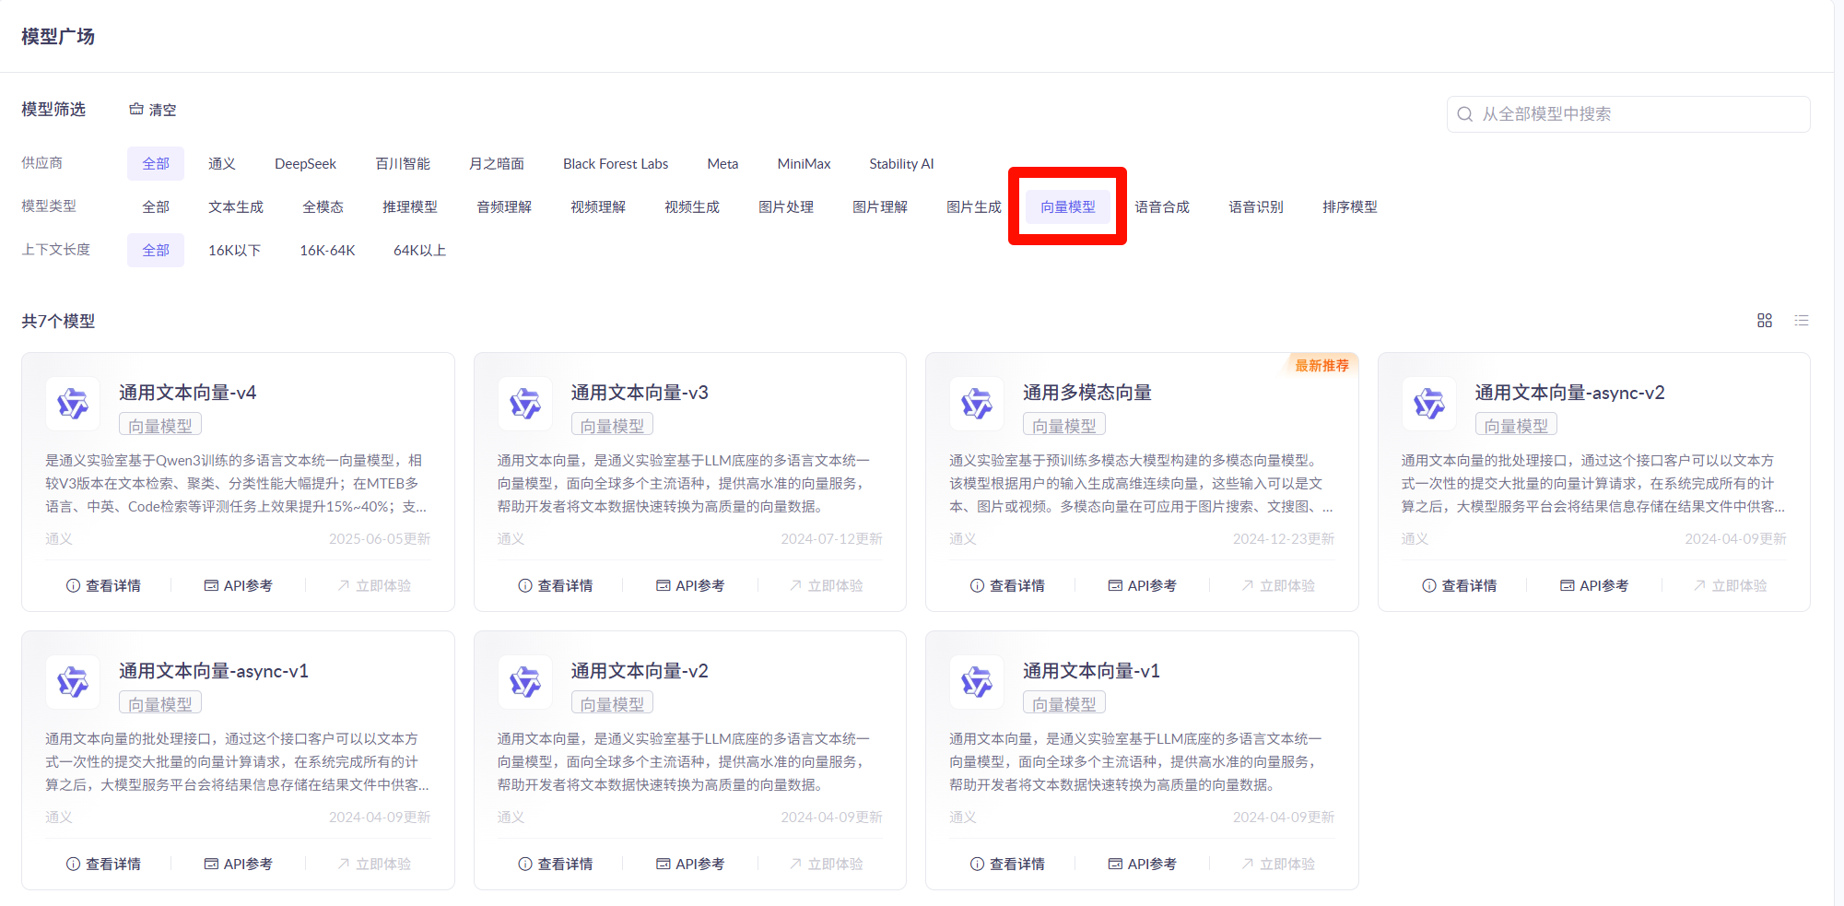This screenshot has width=1844, height=906.
Task: Click logo icon of 通用文本向量-async-v2
Action: point(1429,404)
